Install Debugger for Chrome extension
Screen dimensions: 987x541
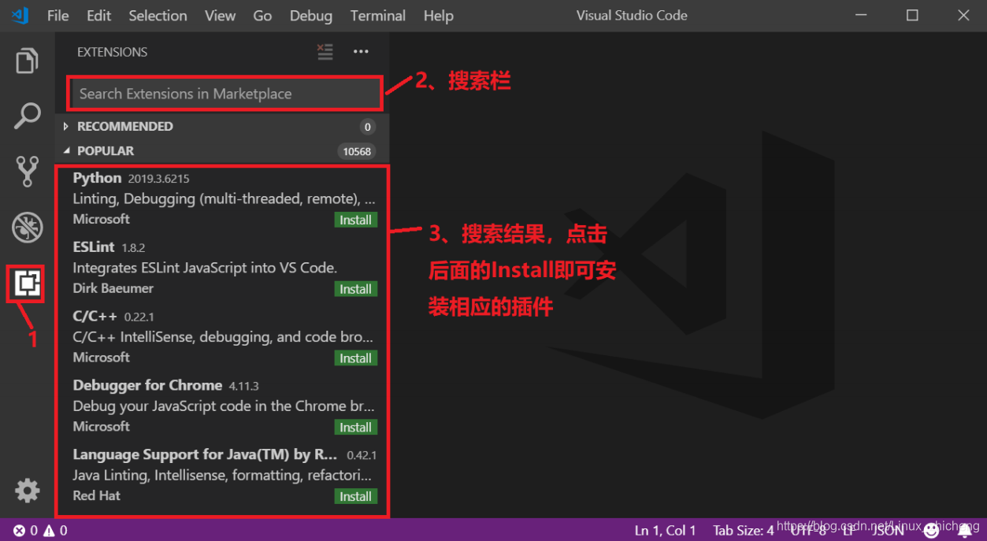click(356, 428)
